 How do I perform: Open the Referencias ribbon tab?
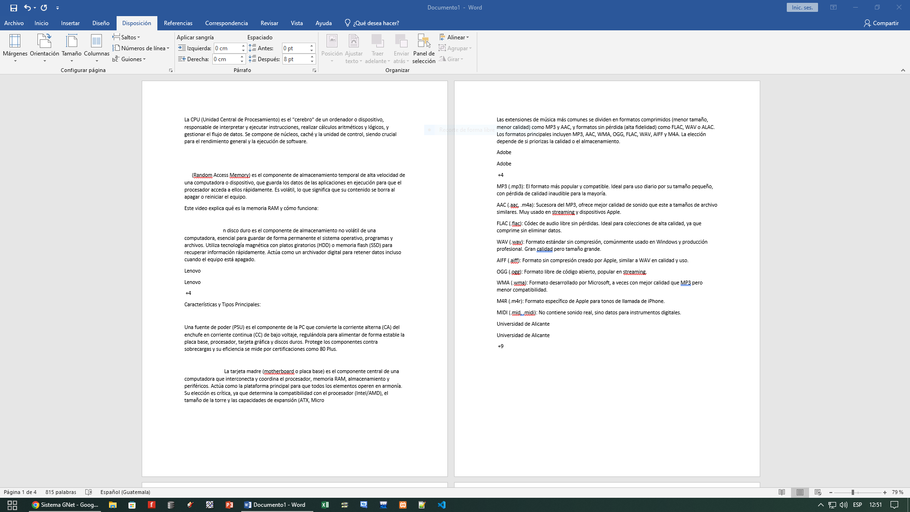pyautogui.click(x=178, y=23)
